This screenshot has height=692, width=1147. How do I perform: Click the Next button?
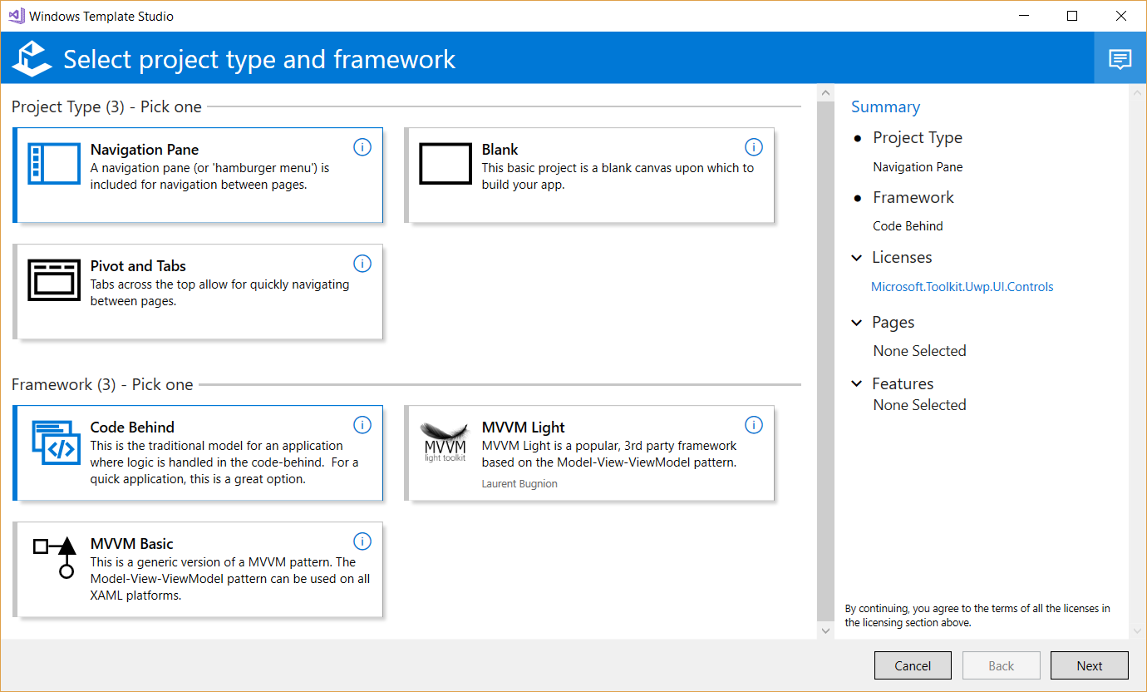coord(1090,665)
